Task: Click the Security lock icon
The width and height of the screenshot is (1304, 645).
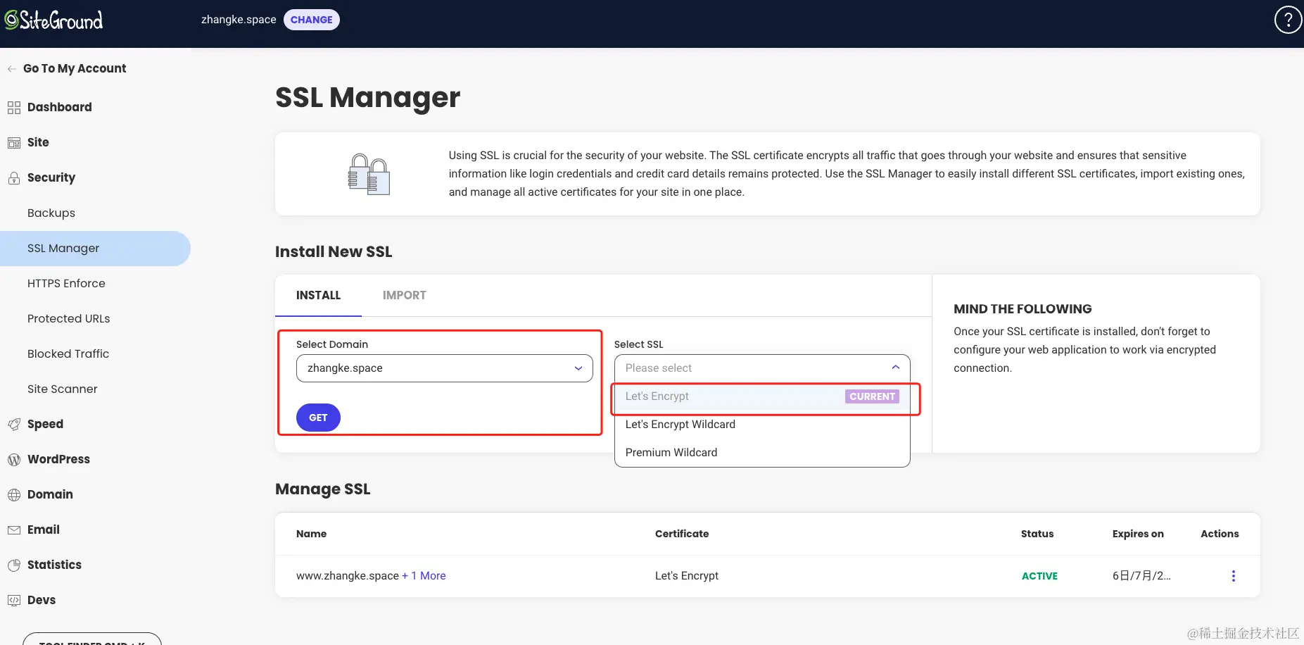Action: [x=14, y=178]
